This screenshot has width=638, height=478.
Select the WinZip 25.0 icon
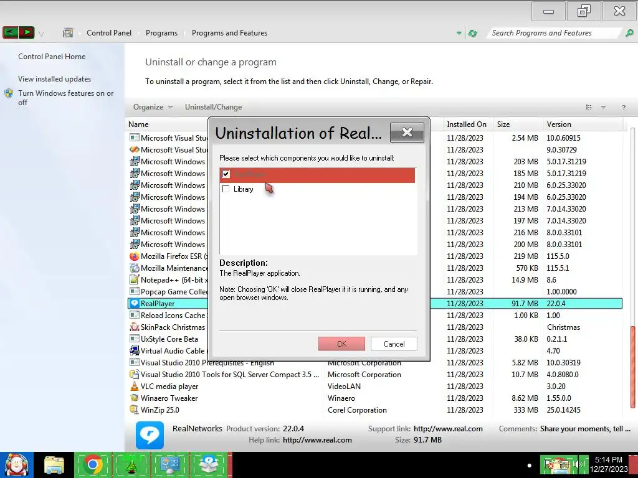pos(135,410)
